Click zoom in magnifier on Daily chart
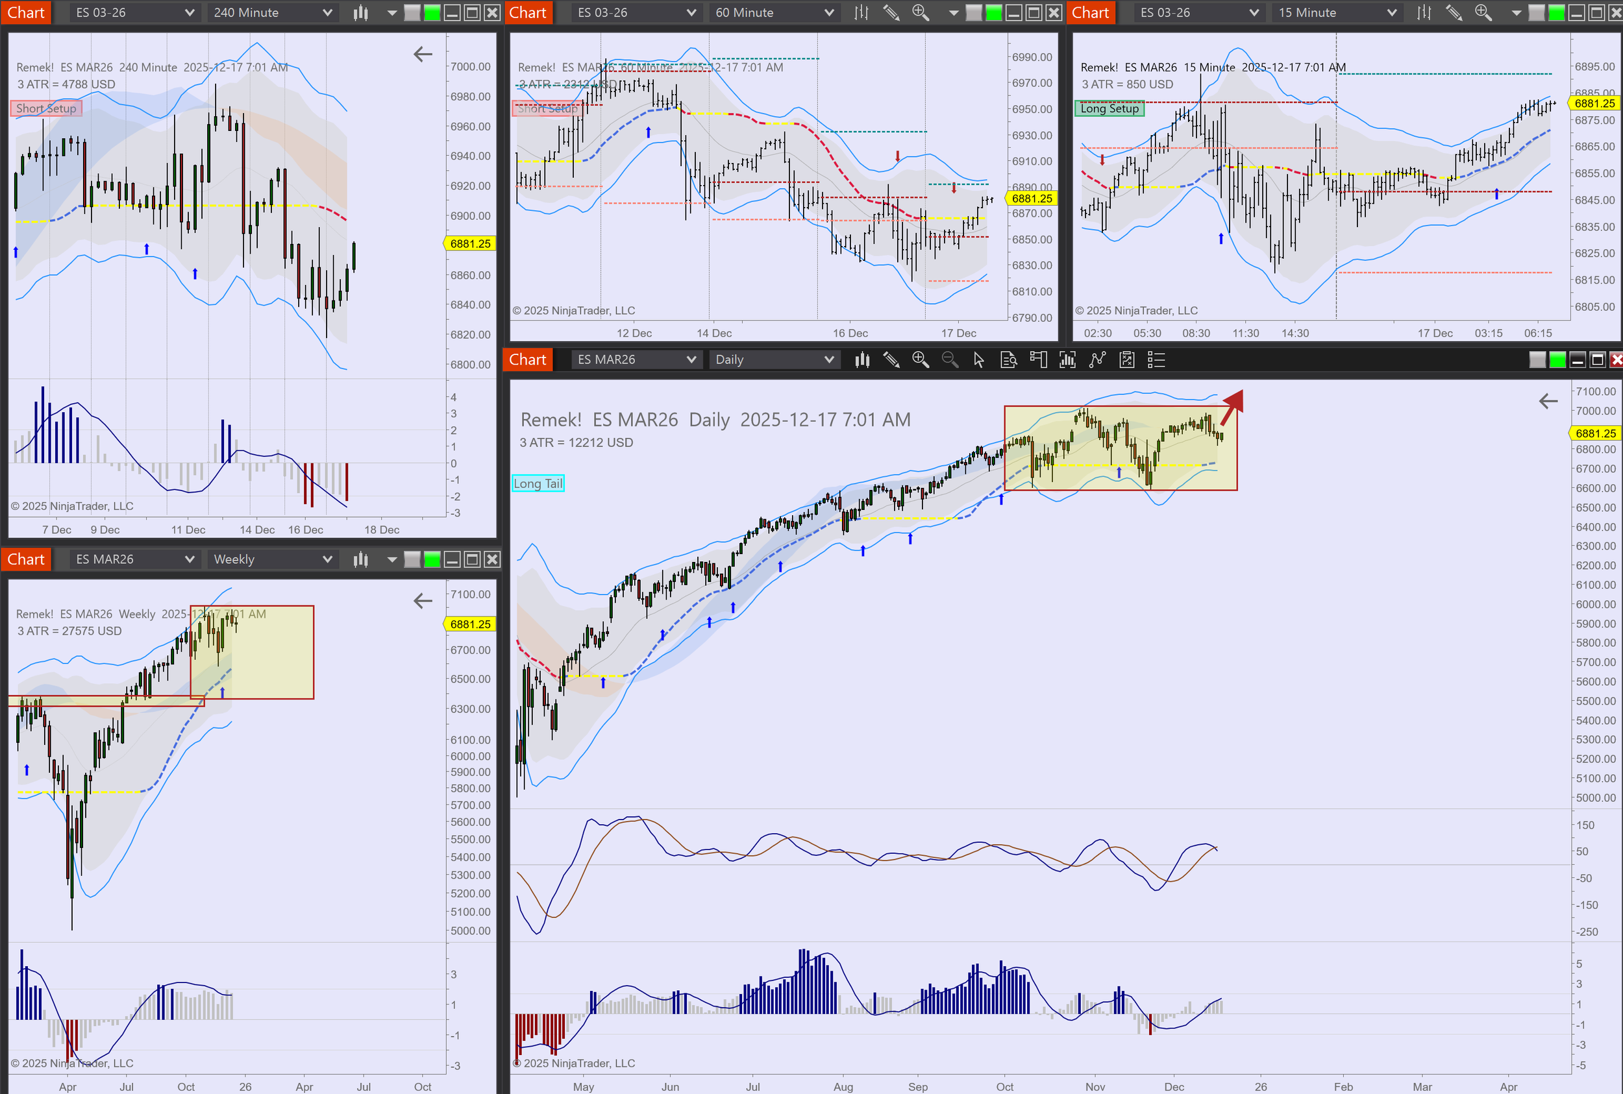 920,360
